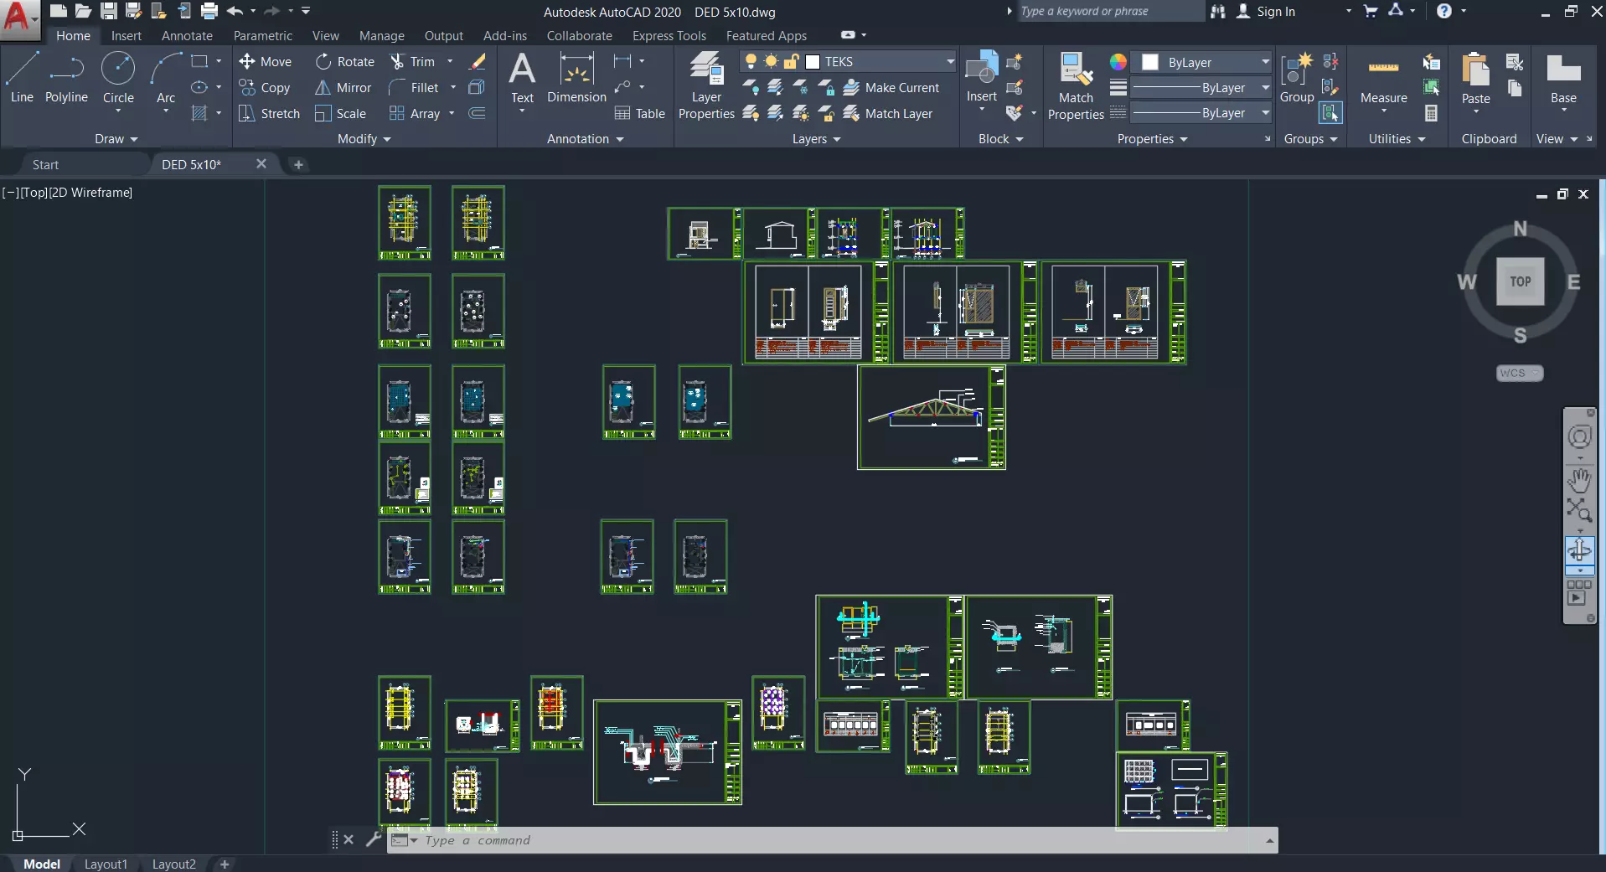Choose the Mirror tool
Screen dimensions: 1606x872
[x=343, y=87]
